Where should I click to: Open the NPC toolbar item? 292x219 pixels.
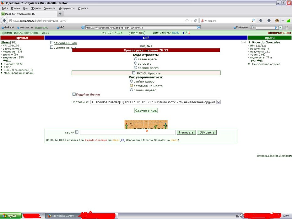point(60,28)
